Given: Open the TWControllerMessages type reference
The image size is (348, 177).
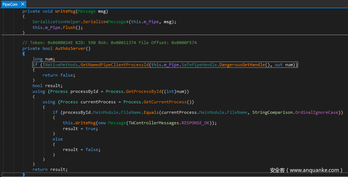Looking at the screenshot, I should (x=155, y=123).
